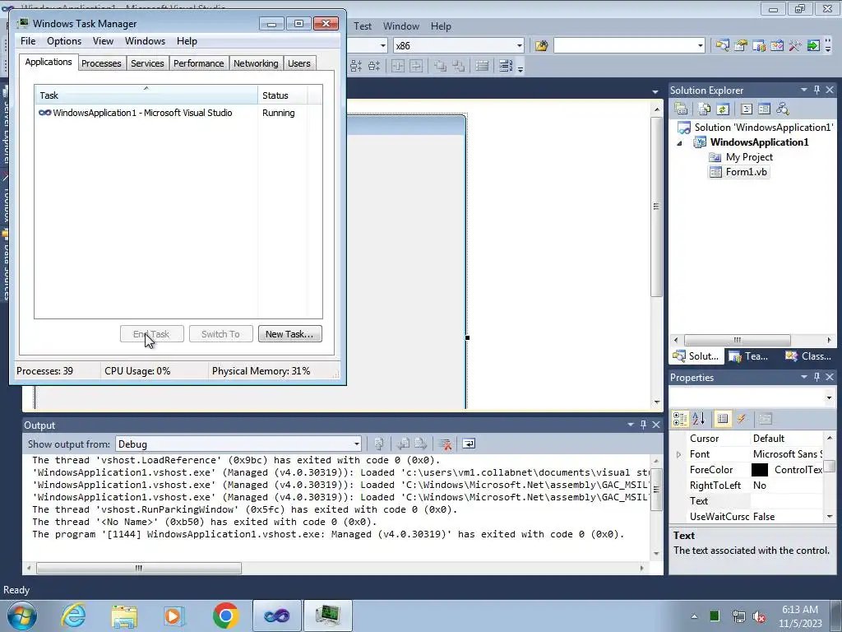Switch to Processes tab in Task Manager
The image size is (842, 632).
pyautogui.click(x=101, y=63)
